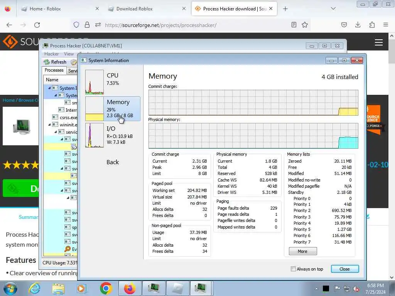This screenshot has height=296, width=395.
Task: Show hidden system tray icons
Action: tap(316, 289)
